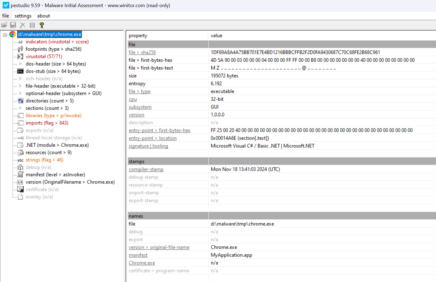Click the footprints icon in the tree
The height and width of the screenshot is (282, 436).
click(20, 49)
